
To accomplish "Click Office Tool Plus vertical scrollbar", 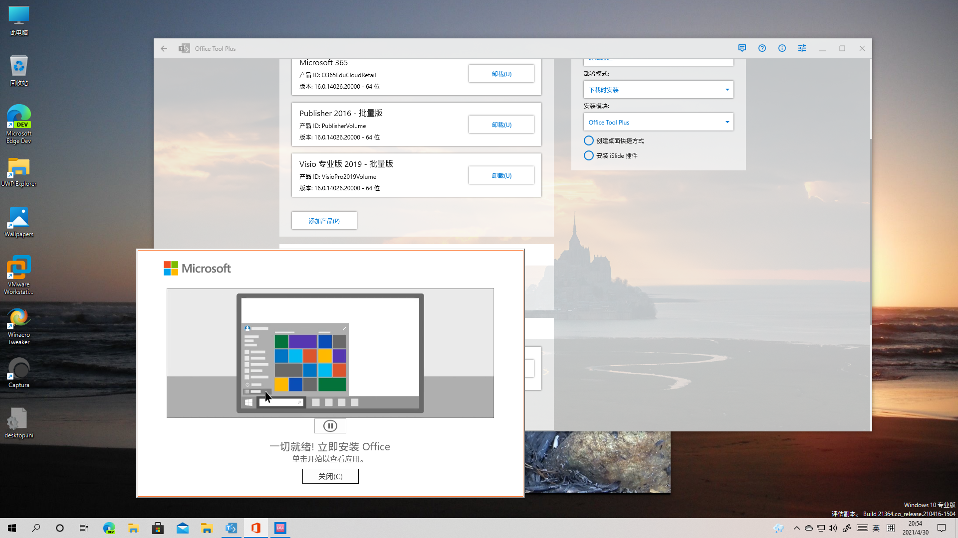I will (x=871, y=232).
